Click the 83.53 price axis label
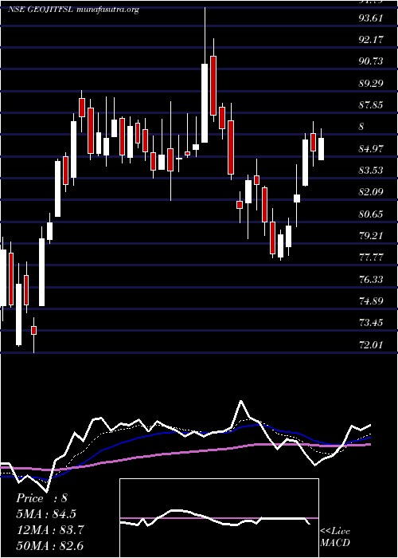The height and width of the screenshot is (558, 398). [371, 170]
